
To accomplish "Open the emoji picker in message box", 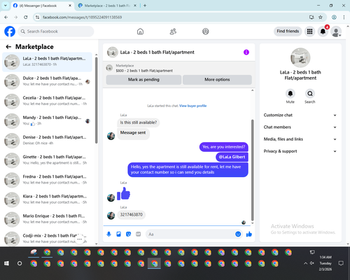I will pyautogui.click(x=238, y=234).
